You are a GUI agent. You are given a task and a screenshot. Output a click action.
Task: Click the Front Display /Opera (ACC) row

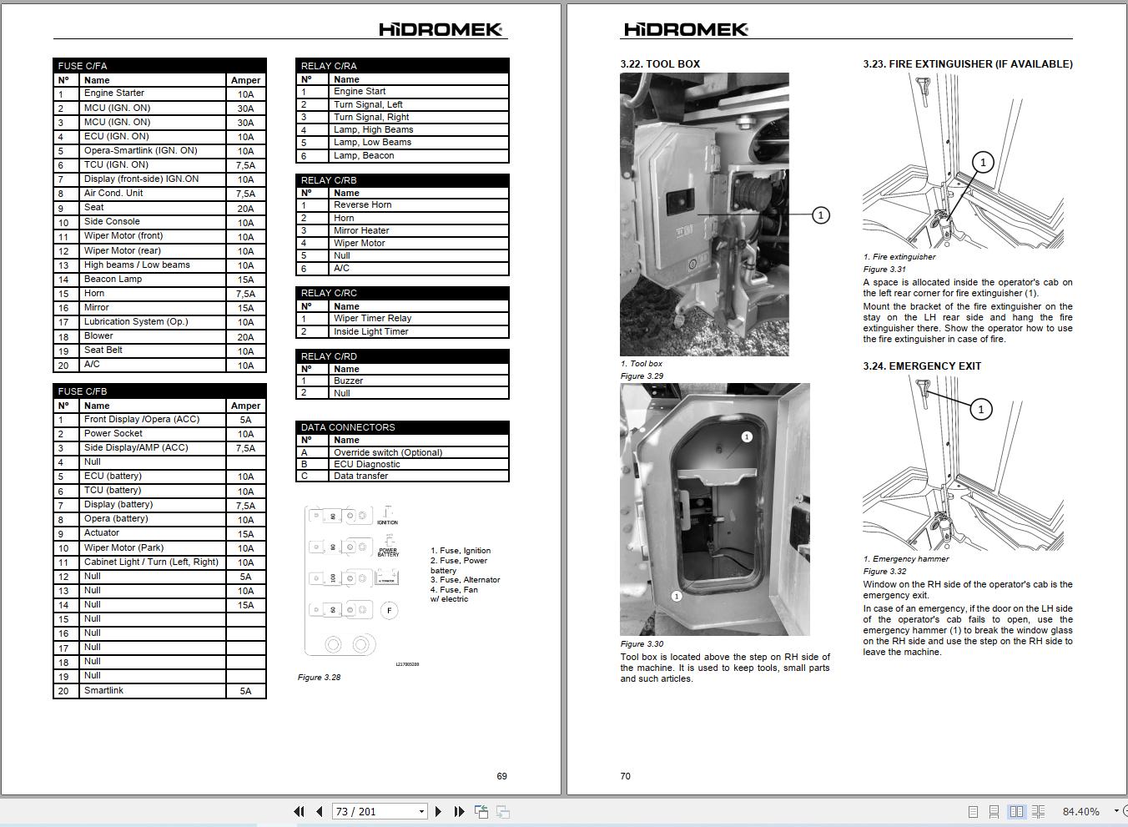159,419
